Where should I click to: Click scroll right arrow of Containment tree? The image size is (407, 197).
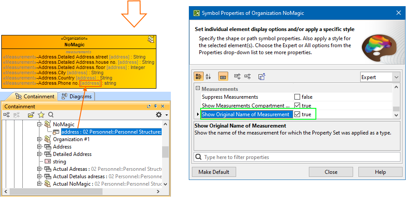coord(158,192)
